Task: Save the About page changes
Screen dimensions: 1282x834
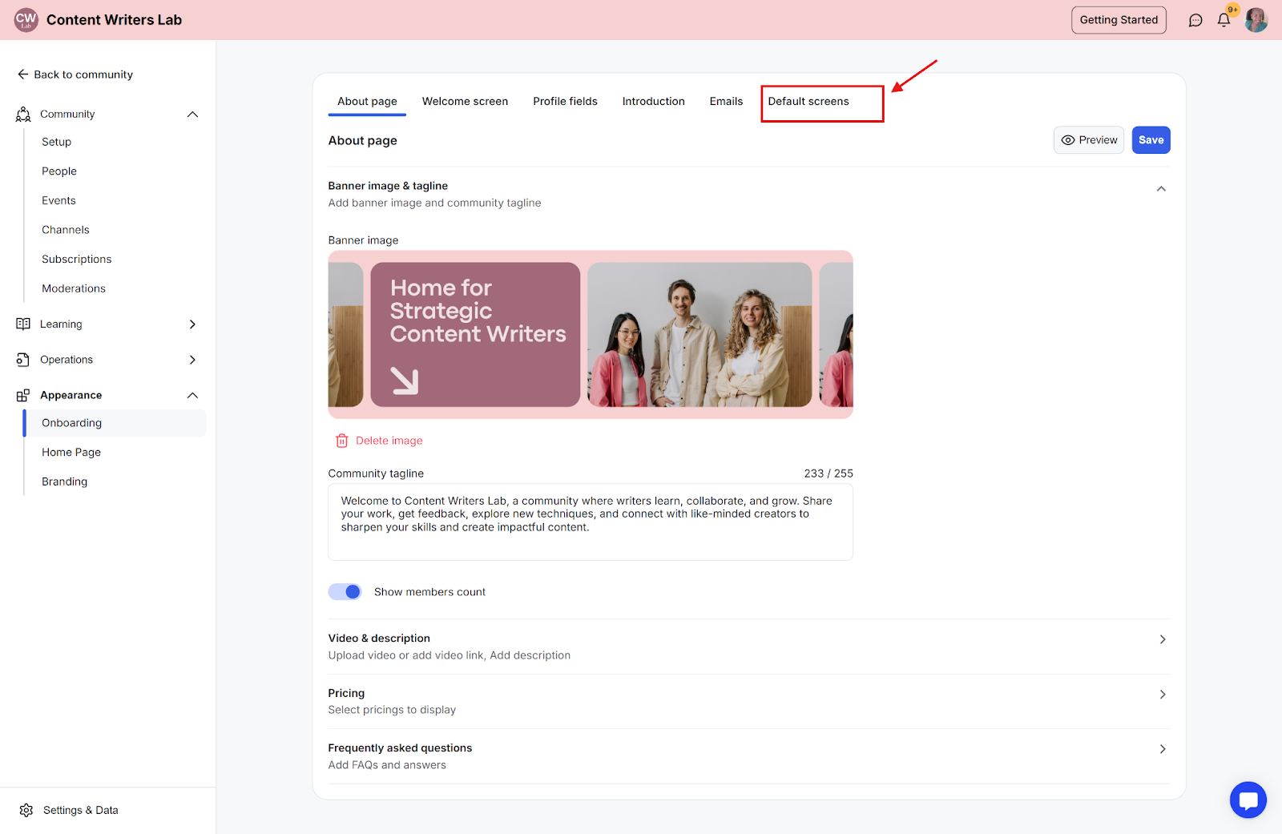Action: [1151, 140]
